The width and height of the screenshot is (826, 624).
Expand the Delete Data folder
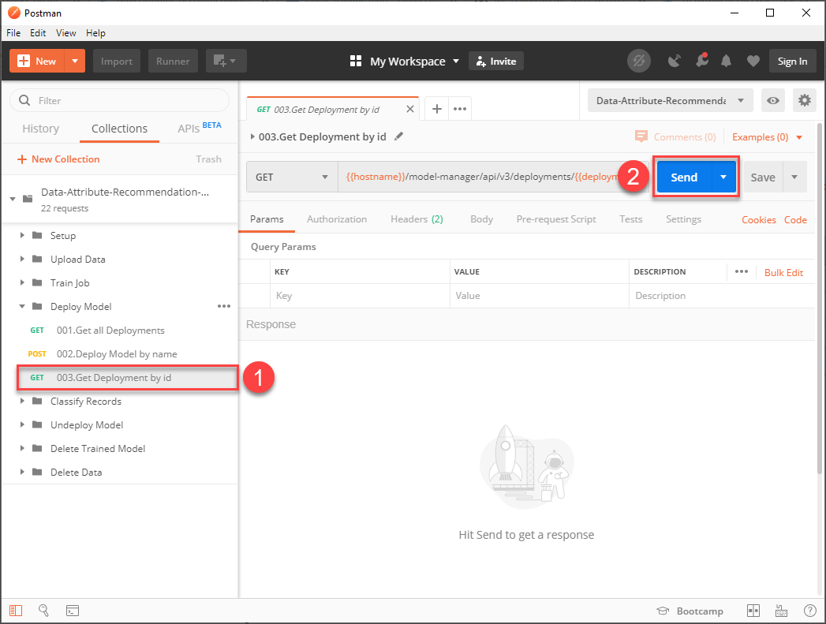point(22,473)
